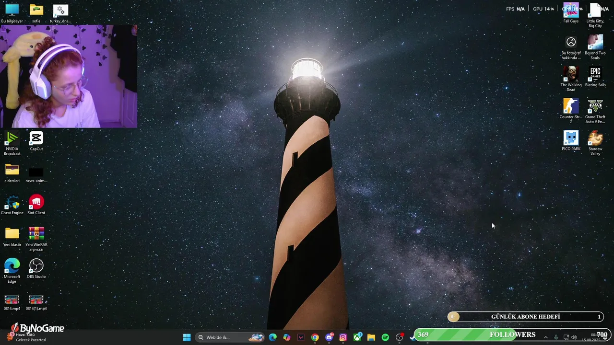
Task: Open the Little Kitty, Big City shortcut
Action: [595, 15]
